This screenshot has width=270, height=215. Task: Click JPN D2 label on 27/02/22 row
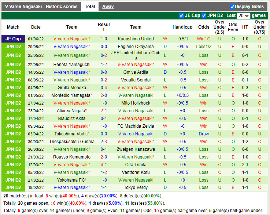click(13, 180)
